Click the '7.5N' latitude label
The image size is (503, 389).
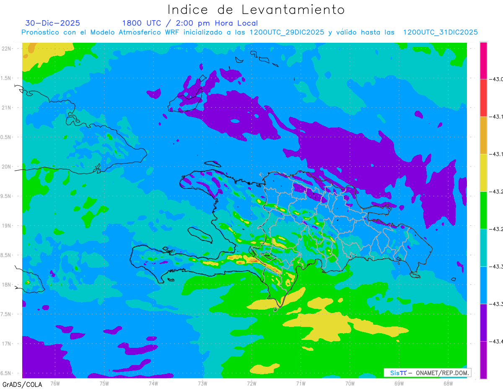[x=6, y=314]
